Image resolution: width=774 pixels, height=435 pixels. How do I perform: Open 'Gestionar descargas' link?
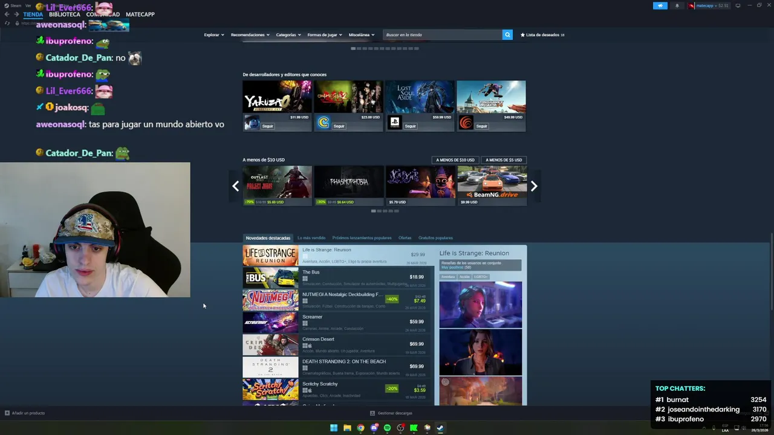point(391,413)
